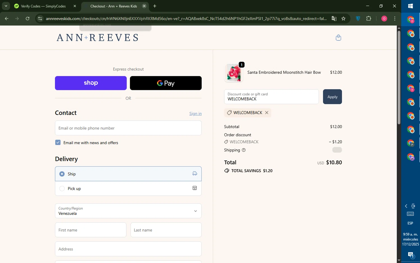Close the Verify Codes SimplyCodes tab
This screenshot has height=263, width=420.
click(75, 6)
